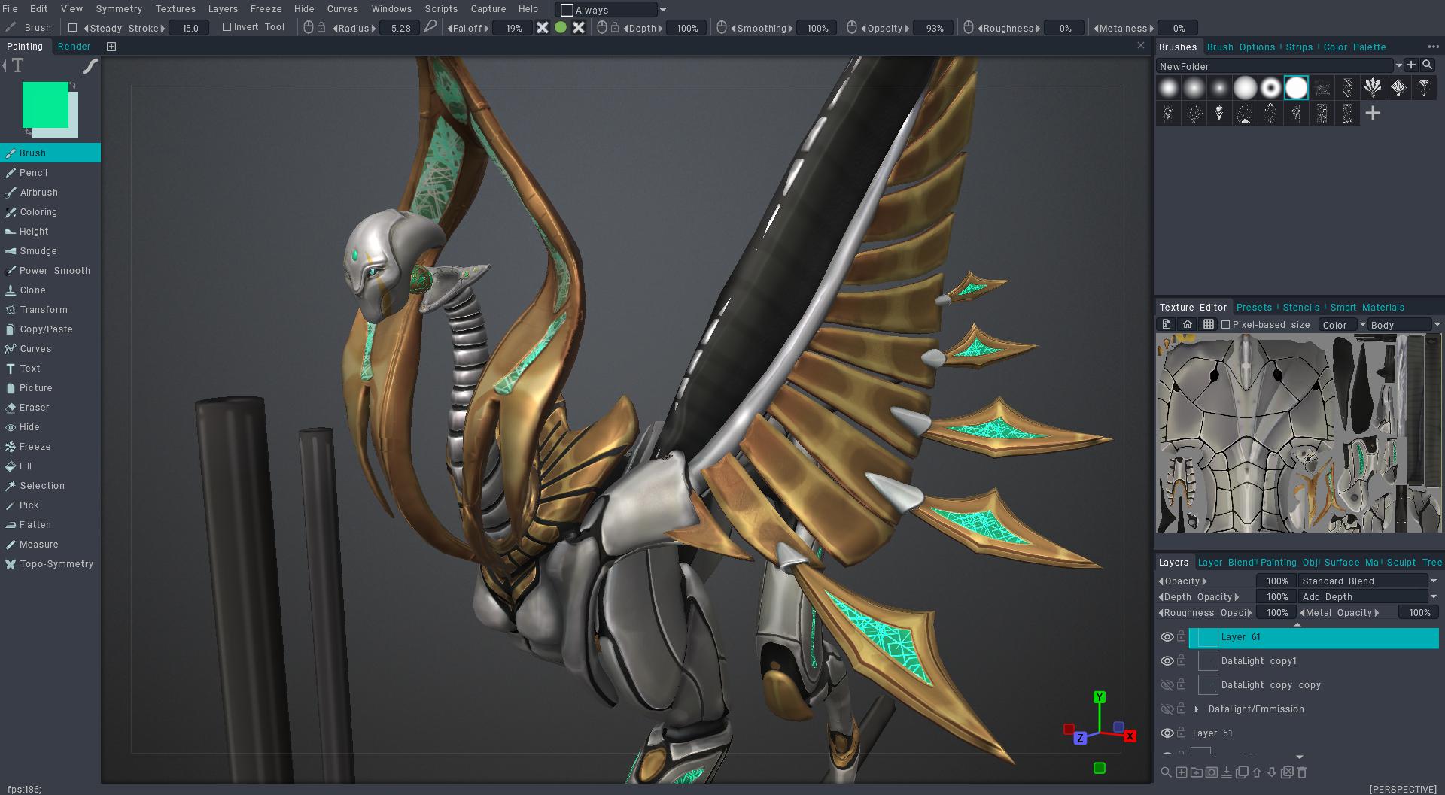Activate the Eraser tool
Image resolution: width=1445 pixels, height=795 pixels.
tap(34, 408)
